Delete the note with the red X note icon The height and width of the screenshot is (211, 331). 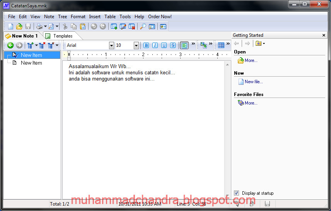click(x=132, y=26)
